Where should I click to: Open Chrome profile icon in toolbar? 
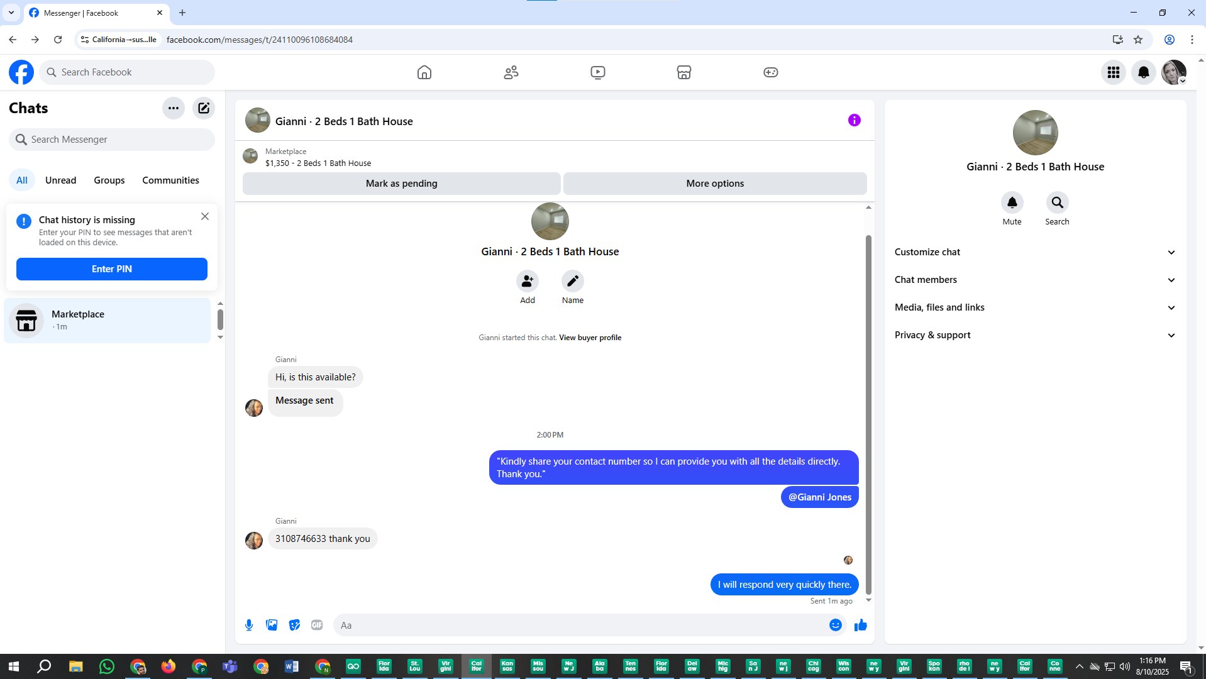tap(1170, 40)
